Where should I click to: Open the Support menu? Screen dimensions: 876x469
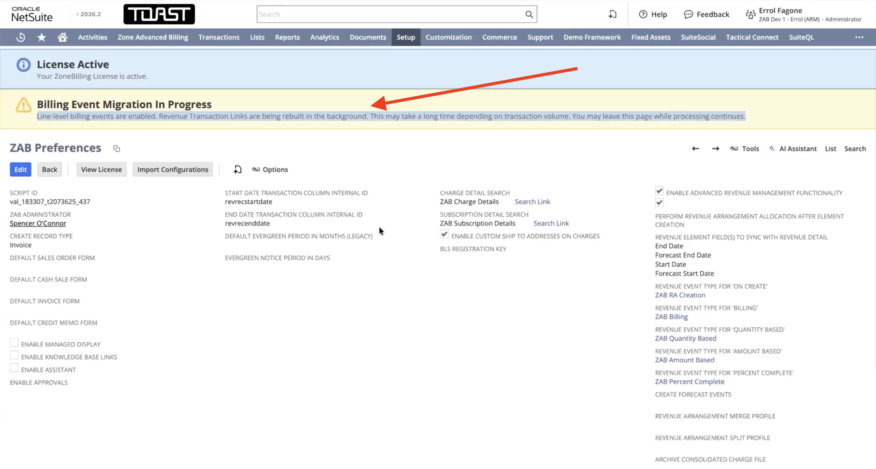point(540,37)
